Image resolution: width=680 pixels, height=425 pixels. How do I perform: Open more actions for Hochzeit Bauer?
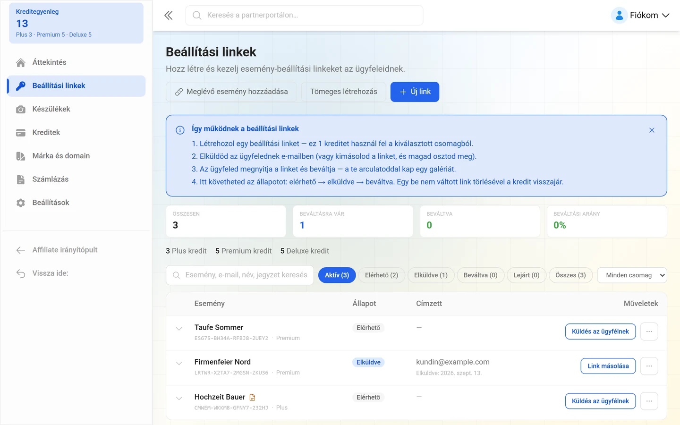click(649, 401)
